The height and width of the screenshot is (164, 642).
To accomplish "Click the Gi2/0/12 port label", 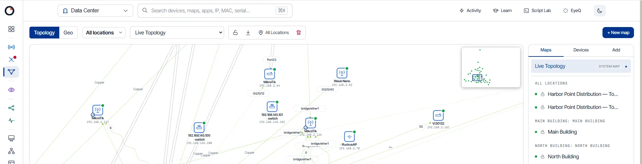I will tap(259, 94).
